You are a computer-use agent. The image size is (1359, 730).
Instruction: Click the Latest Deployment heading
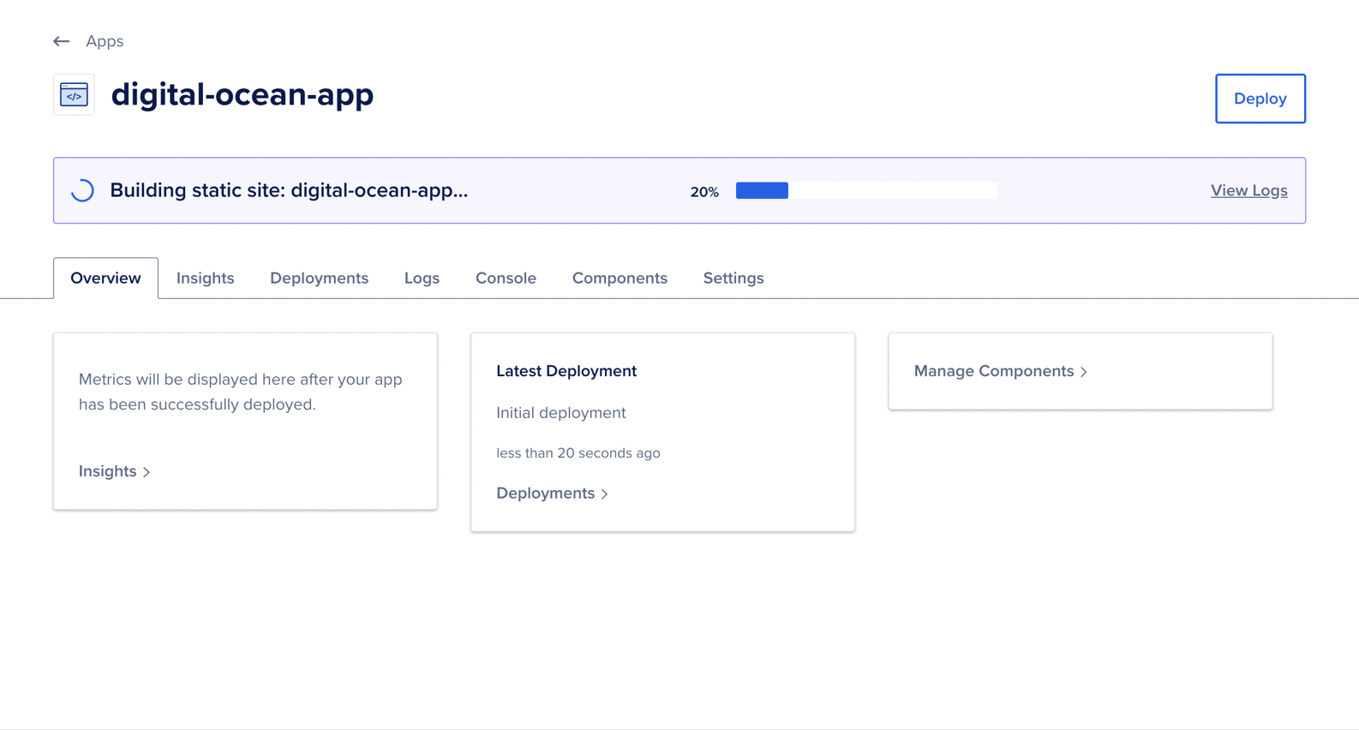[566, 371]
